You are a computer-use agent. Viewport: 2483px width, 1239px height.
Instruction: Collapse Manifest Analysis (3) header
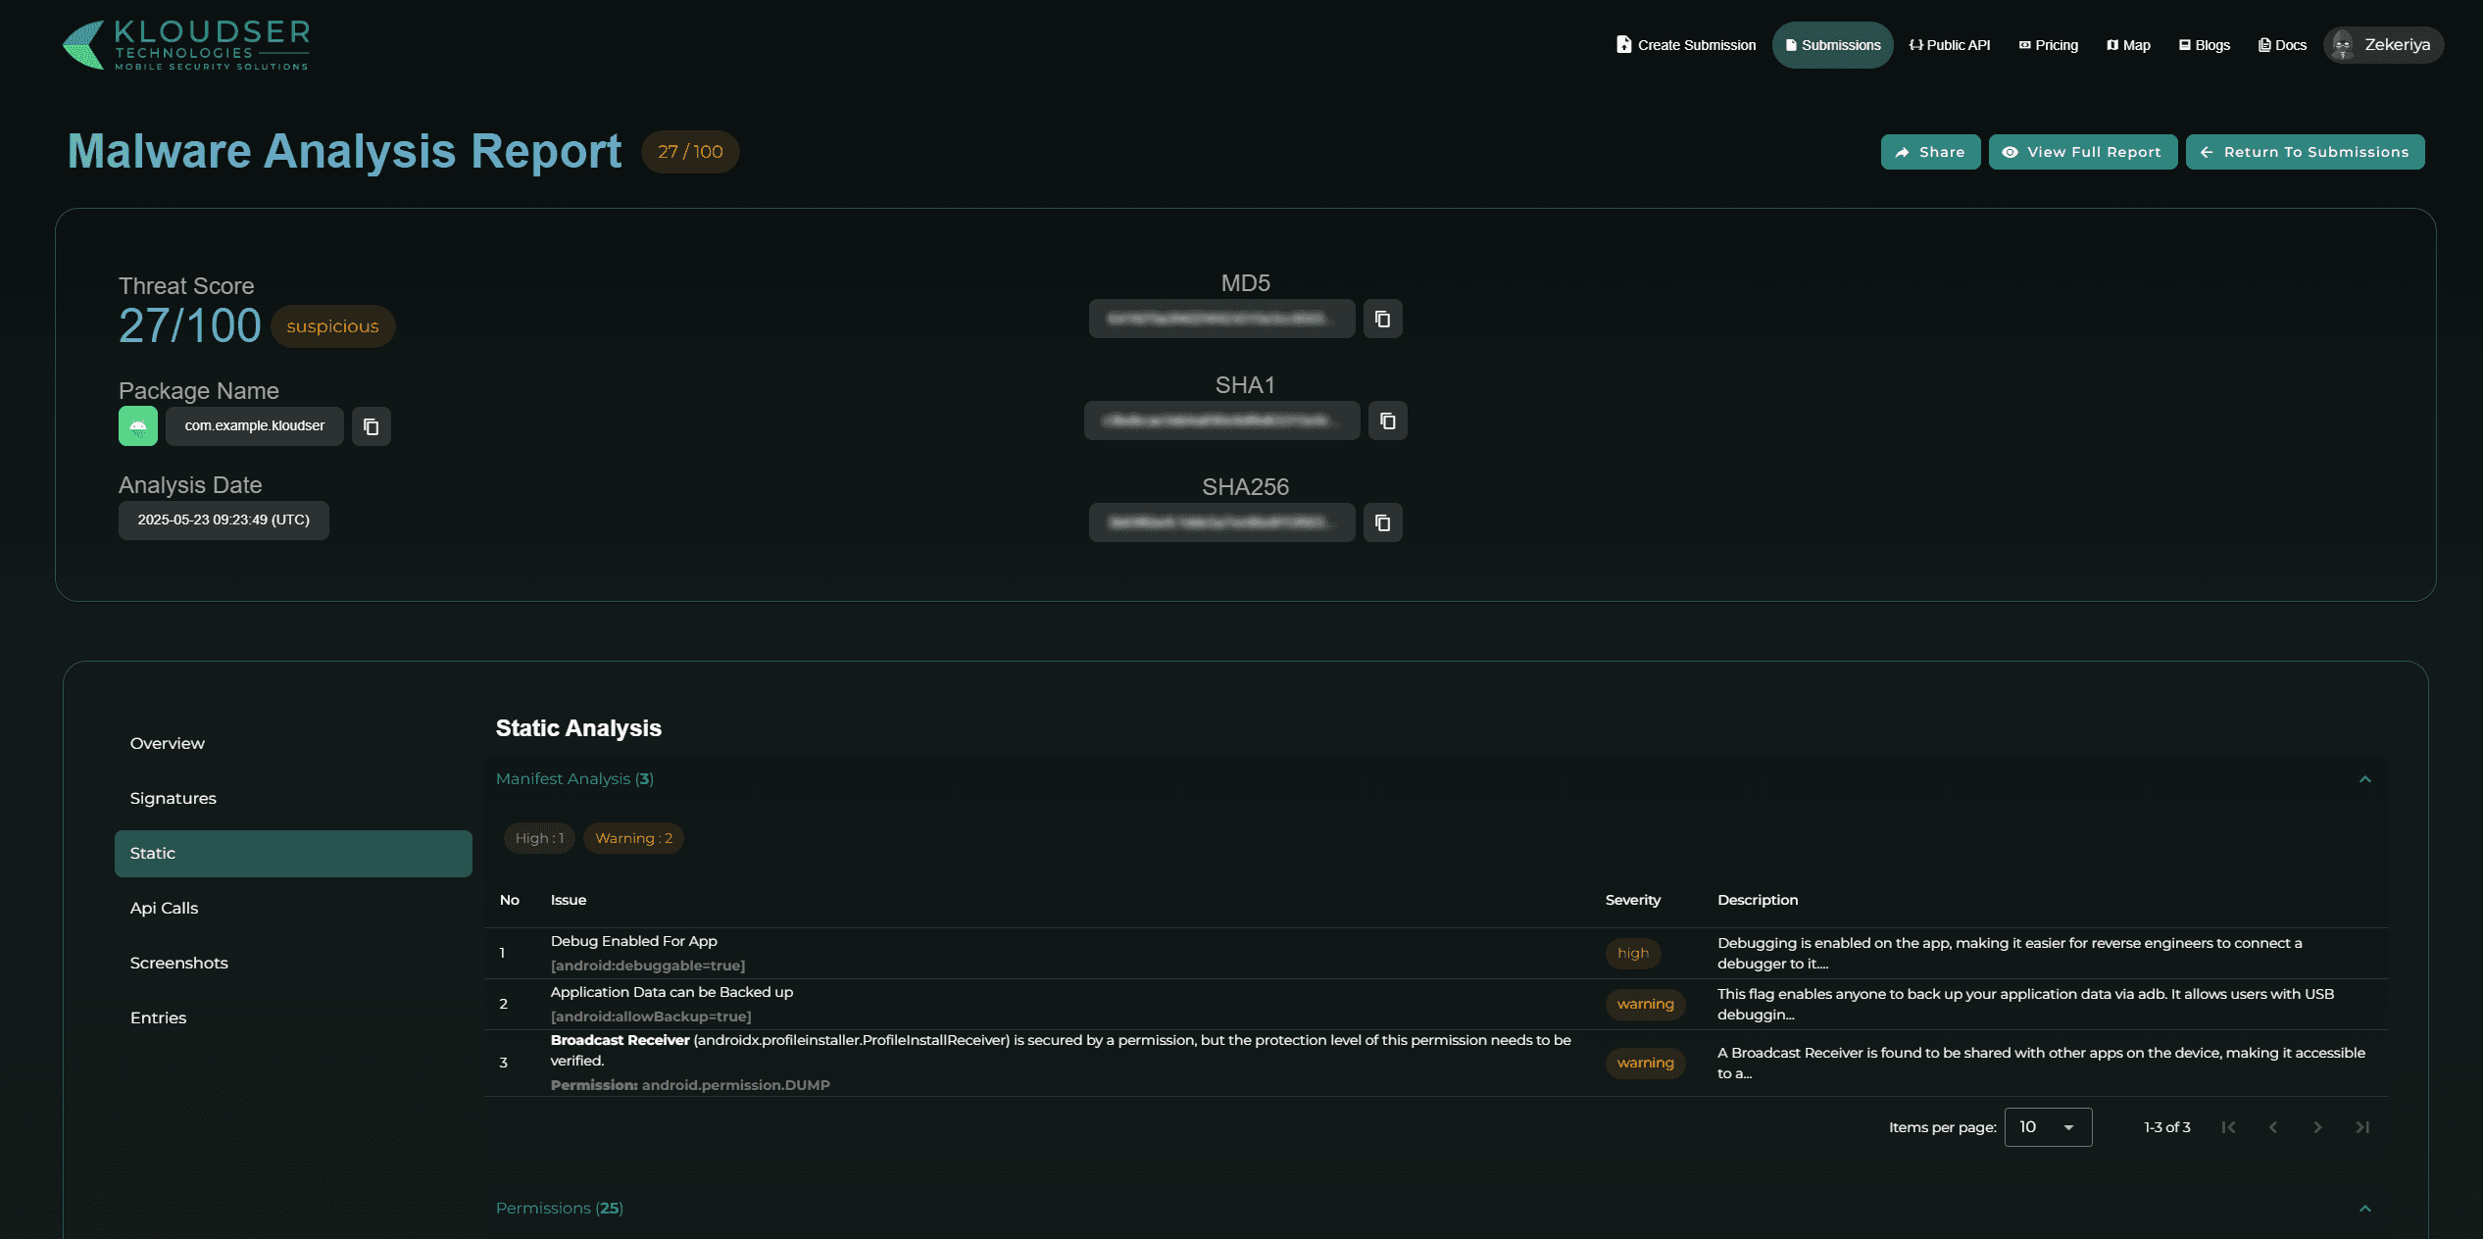pos(1436,779)
